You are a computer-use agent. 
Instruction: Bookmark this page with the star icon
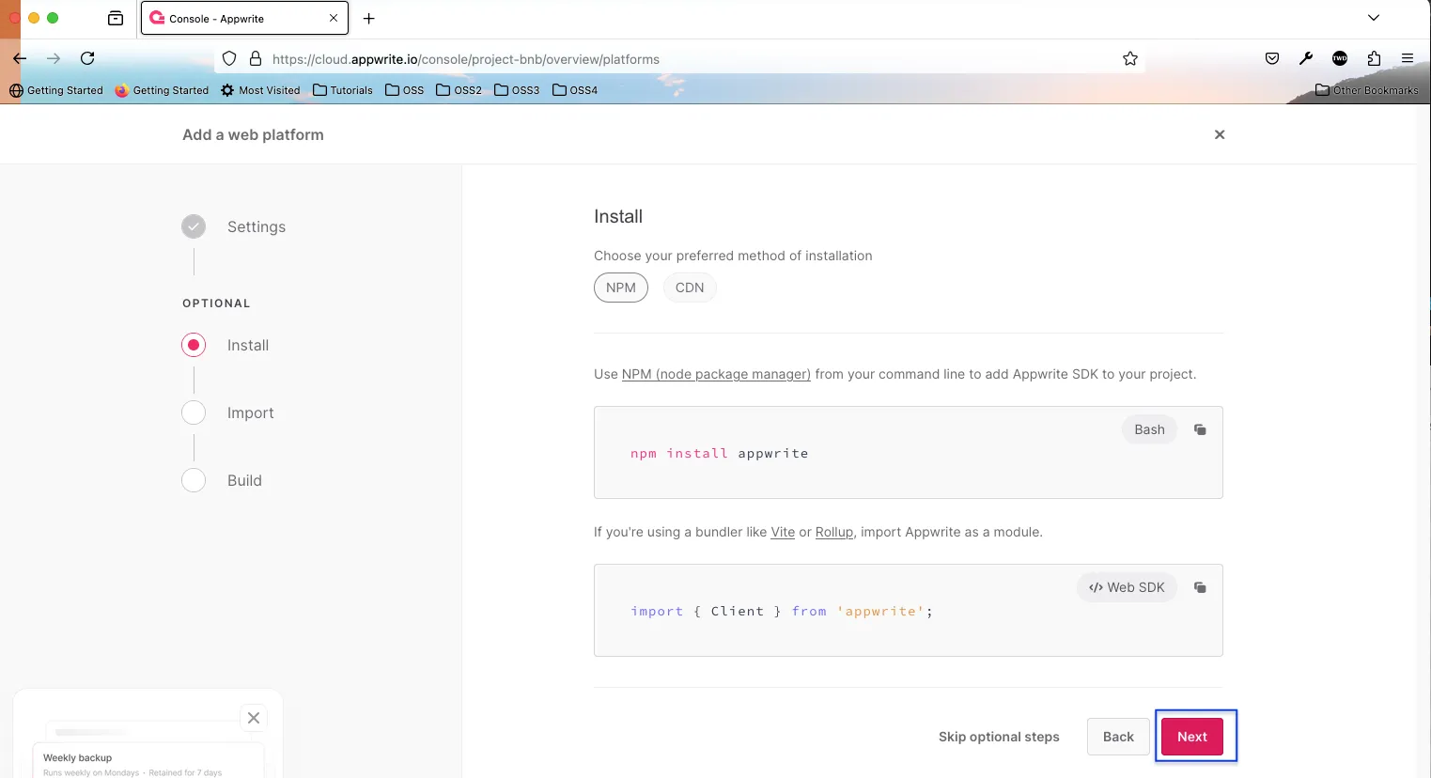click(1130, 58)
